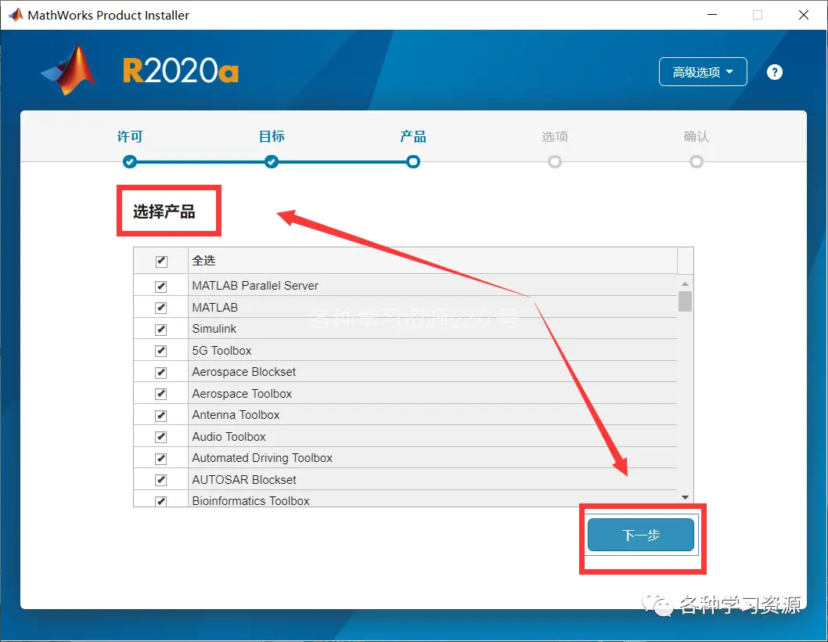Close the MathWorks Product Installer window
The width and height of the screenshot is (828, 642).
[803, 15]
